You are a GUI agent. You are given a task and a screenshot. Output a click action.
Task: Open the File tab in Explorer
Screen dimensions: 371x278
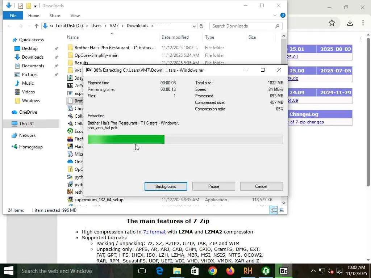point(13,16)
